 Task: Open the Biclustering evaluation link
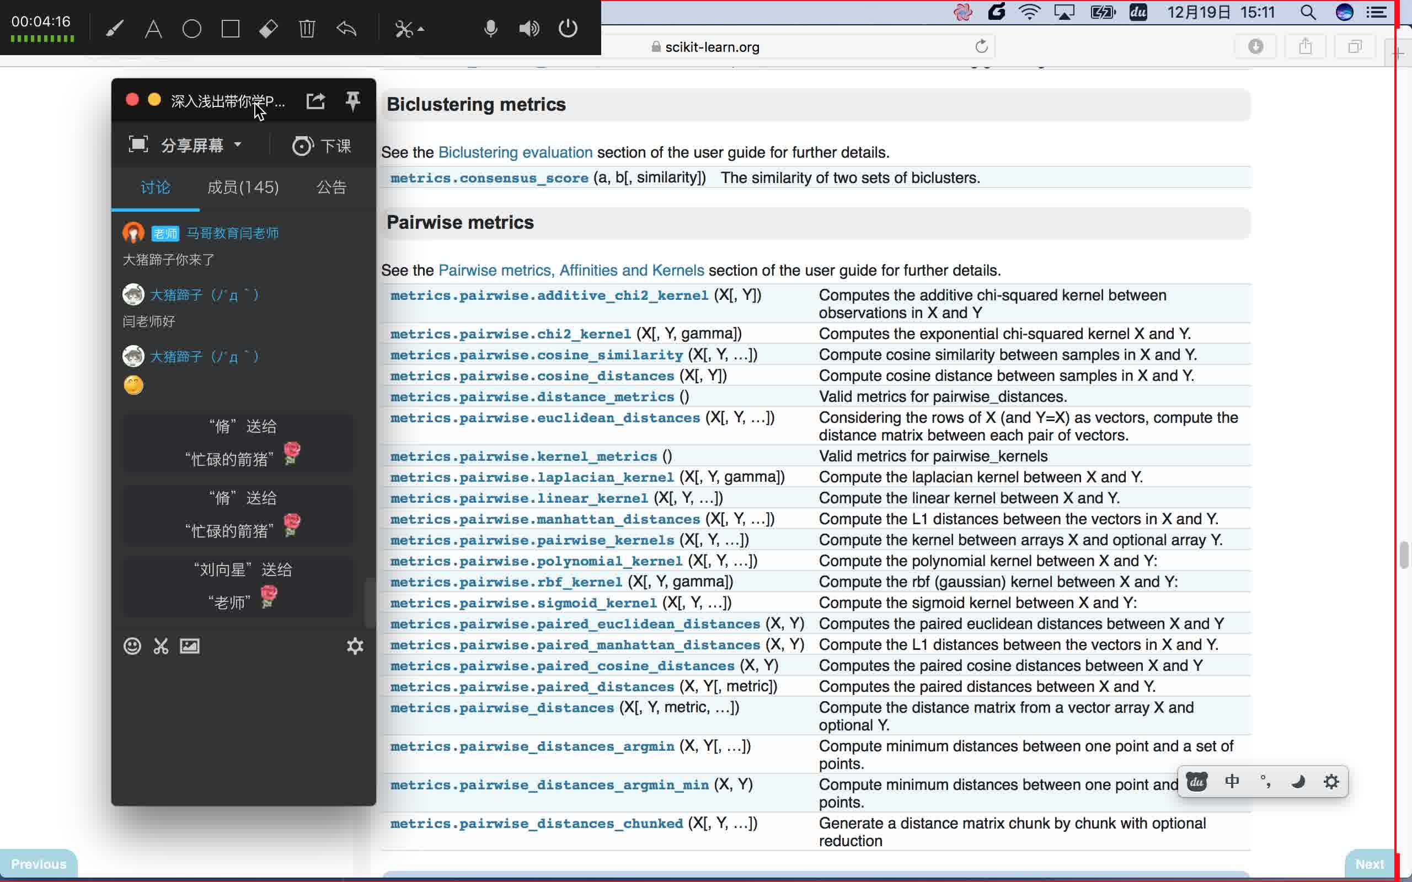pos(515,152)
